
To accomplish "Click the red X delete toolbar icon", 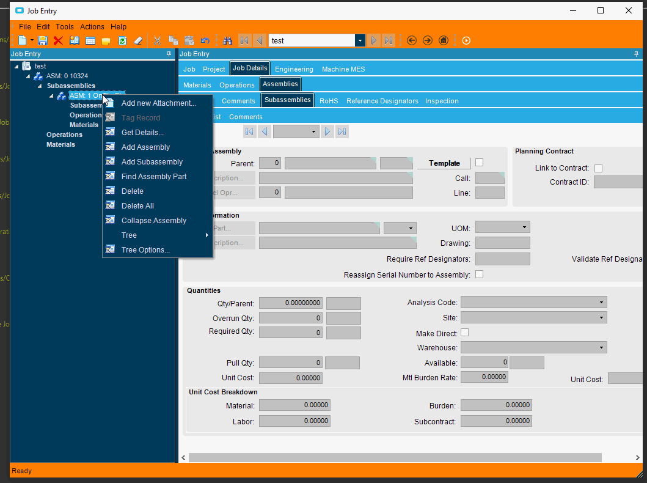I will [x=58, y=40].
